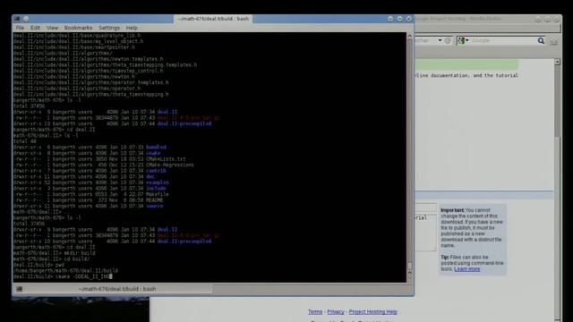This screenshot has height=322, width=573.
Task: Close the Konsole terminal window
Action: [408, 19]
